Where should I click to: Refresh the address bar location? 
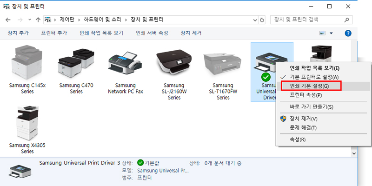[x=262, y=20]
